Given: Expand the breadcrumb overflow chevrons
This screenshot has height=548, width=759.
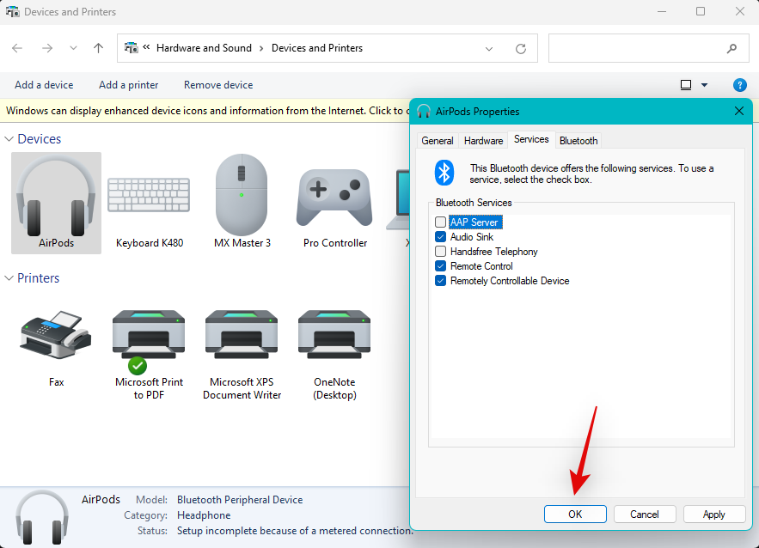Looking at the screenshot, I should [x=146, y=47].
